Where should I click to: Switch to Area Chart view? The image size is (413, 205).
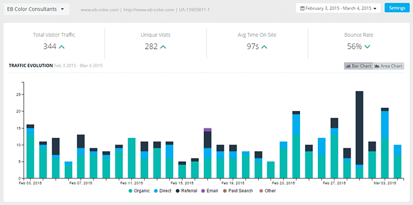click(389, 66)
